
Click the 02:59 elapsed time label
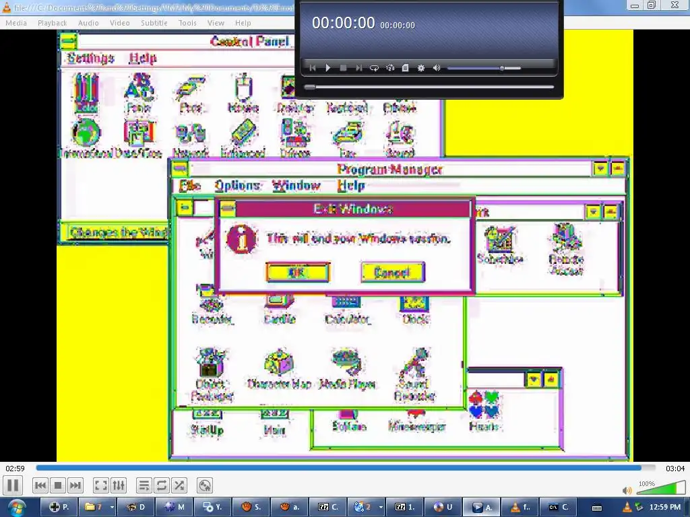point(15,469)
